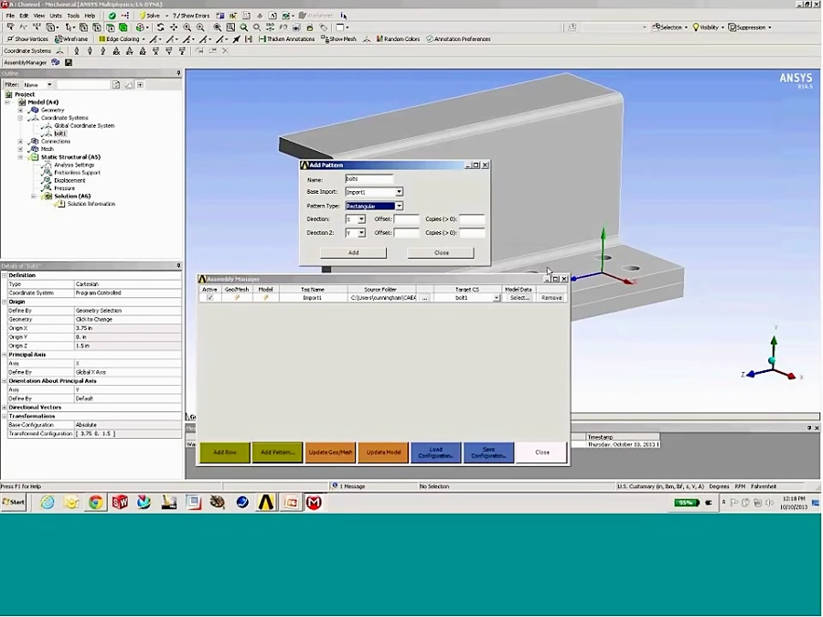Toggle Active checkbox for Import1 row
Screen dimensions: 823x617
coord(210,297)
